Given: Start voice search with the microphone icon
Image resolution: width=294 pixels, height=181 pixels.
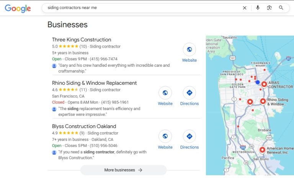Looking at the screenshot, I should coord(258,8).
